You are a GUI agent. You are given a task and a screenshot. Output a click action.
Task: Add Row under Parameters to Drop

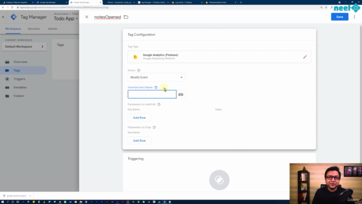(139, 141)
